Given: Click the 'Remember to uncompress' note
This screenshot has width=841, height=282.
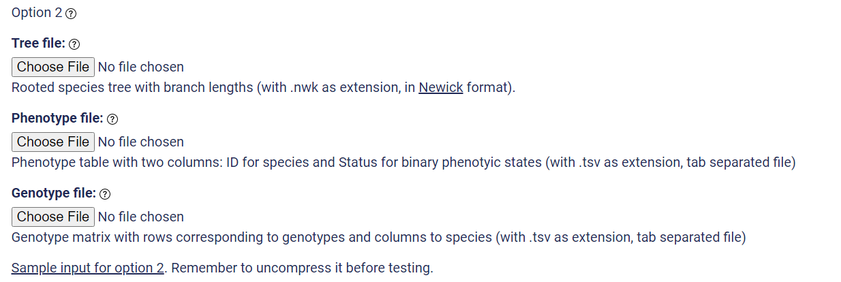Looking at the screenshot, I should pyautogui.click(x=302, y=268).
